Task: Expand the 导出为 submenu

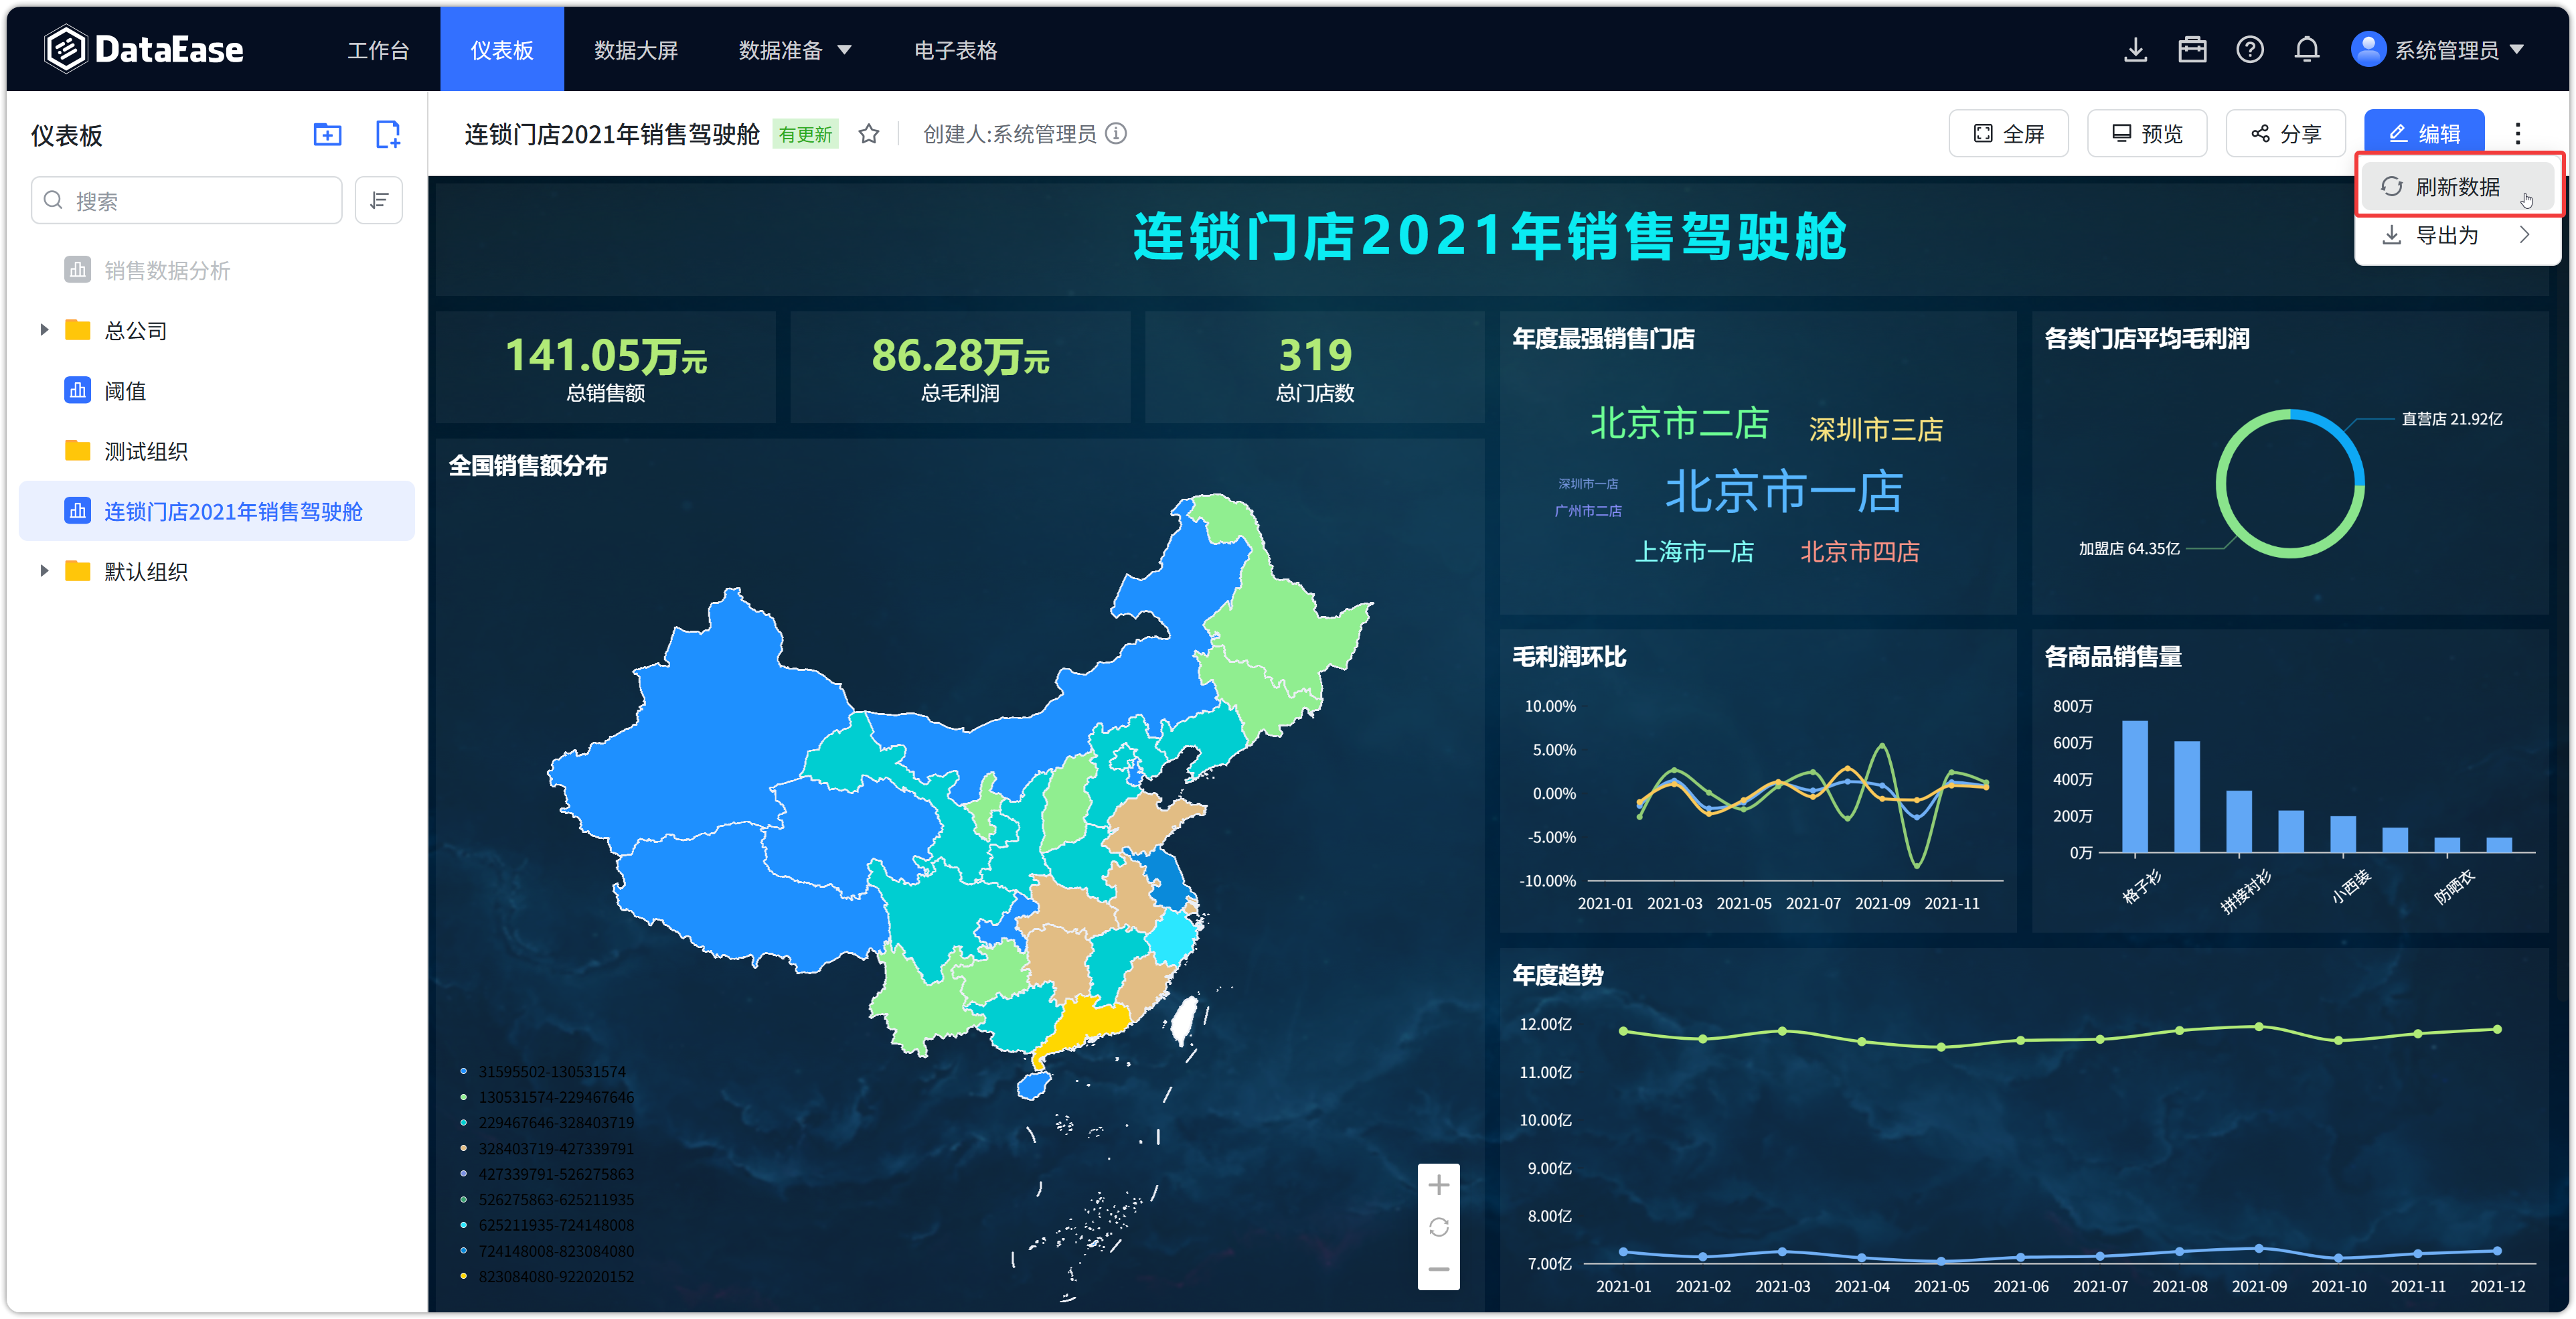Action: [x=2458, y=236]
